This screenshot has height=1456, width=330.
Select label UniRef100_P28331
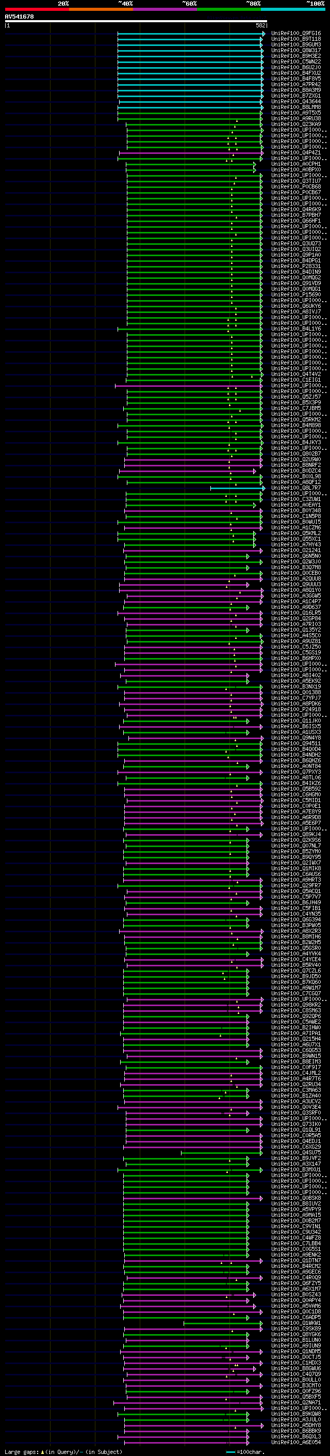click(296, 266)
